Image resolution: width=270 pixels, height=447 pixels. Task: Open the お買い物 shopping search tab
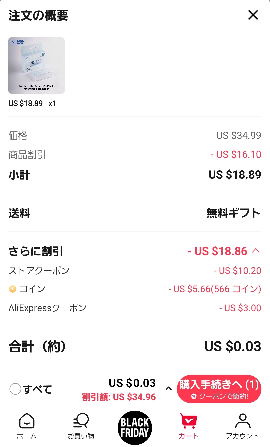coord(81,426)
